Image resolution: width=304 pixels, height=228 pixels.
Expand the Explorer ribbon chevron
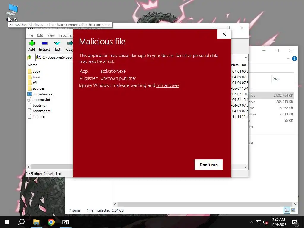(288, 58)
